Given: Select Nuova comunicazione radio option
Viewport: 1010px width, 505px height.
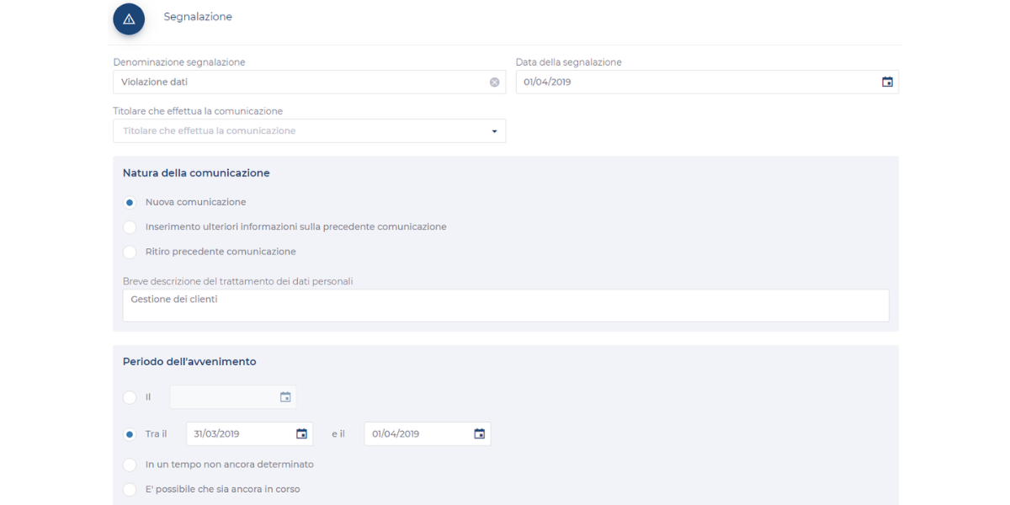Looking at the screenshot, I should (x=130, y=203).
